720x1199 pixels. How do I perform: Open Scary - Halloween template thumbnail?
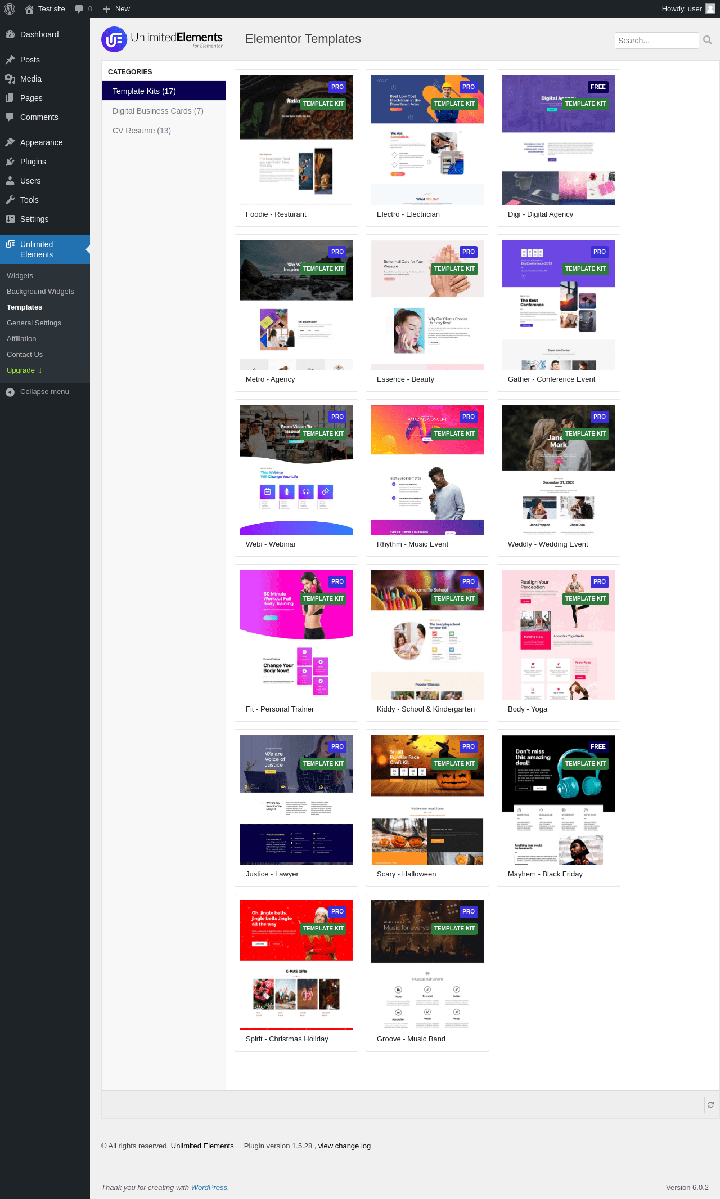(427, 800)
